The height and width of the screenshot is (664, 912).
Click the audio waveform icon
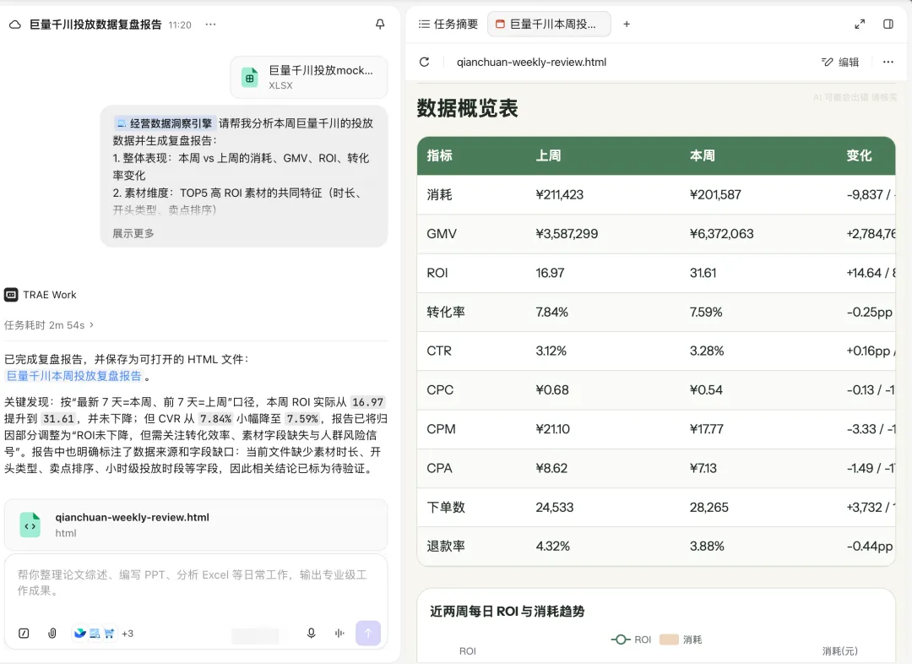(x=339, y=633)
